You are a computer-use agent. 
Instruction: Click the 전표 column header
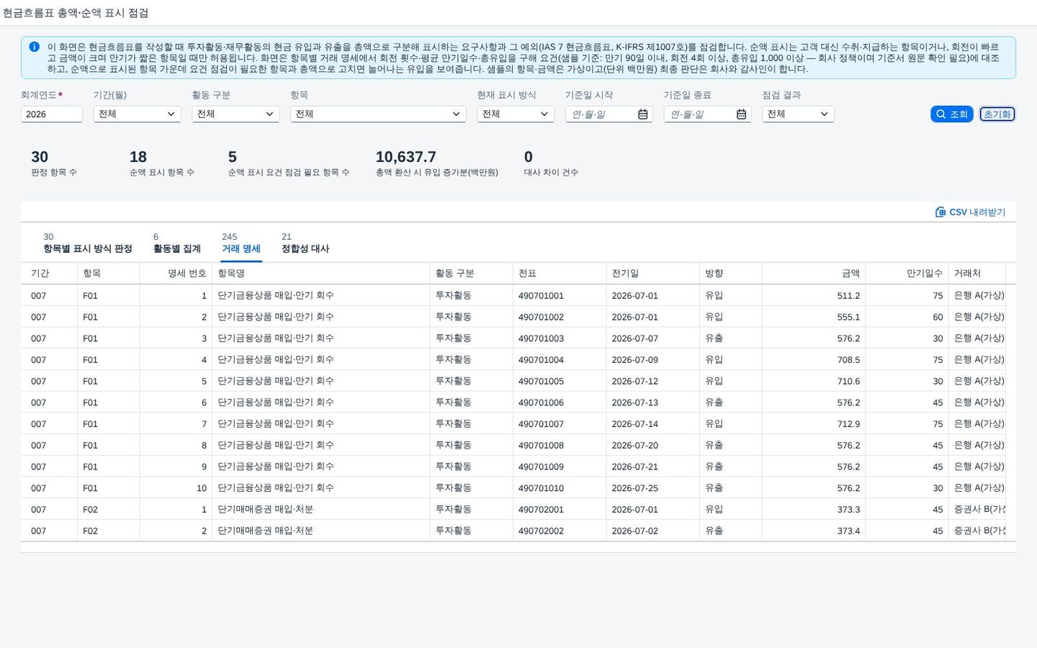(x=560, y=274)
